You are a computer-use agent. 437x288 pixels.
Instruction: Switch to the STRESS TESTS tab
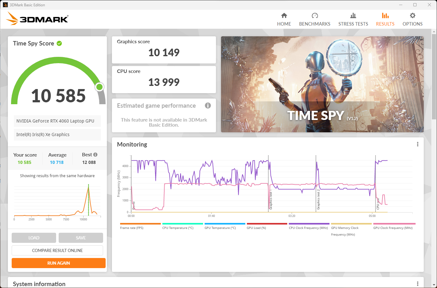(353, 24)
